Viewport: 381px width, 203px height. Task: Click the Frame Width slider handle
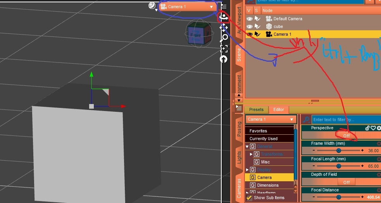click(339, 151)
